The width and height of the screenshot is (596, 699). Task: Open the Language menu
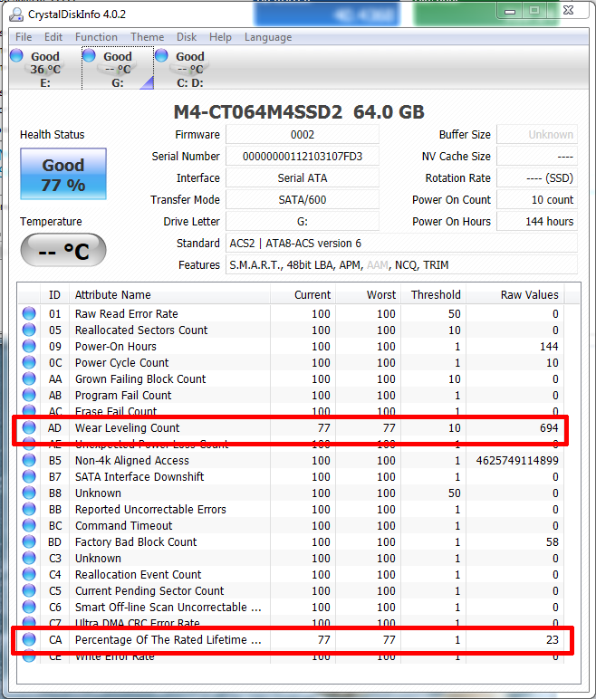(x=268, y=37)
